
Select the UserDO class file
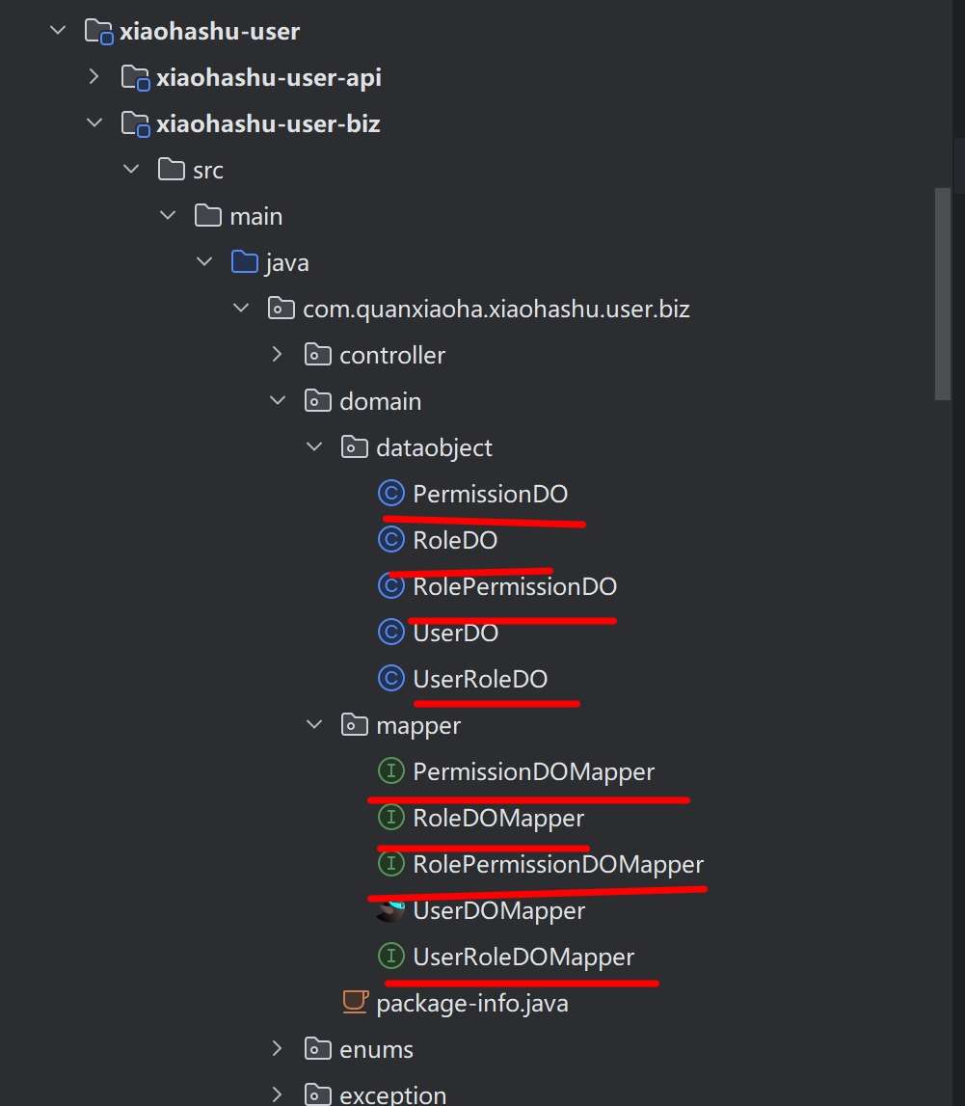[x=455, y=634]
